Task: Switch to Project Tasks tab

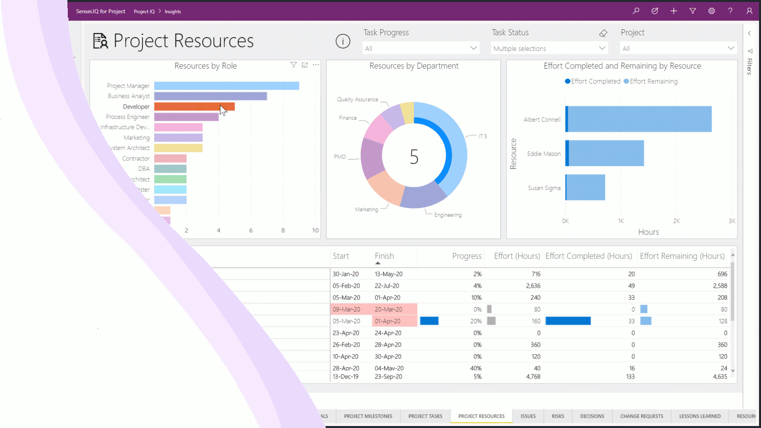Action: (425, 416)
